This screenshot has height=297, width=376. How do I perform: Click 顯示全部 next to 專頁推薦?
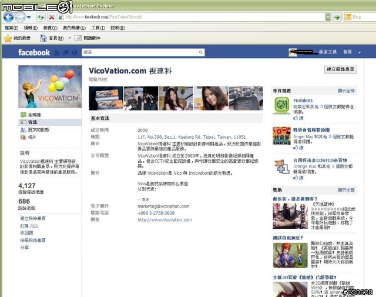coord(346,91)
